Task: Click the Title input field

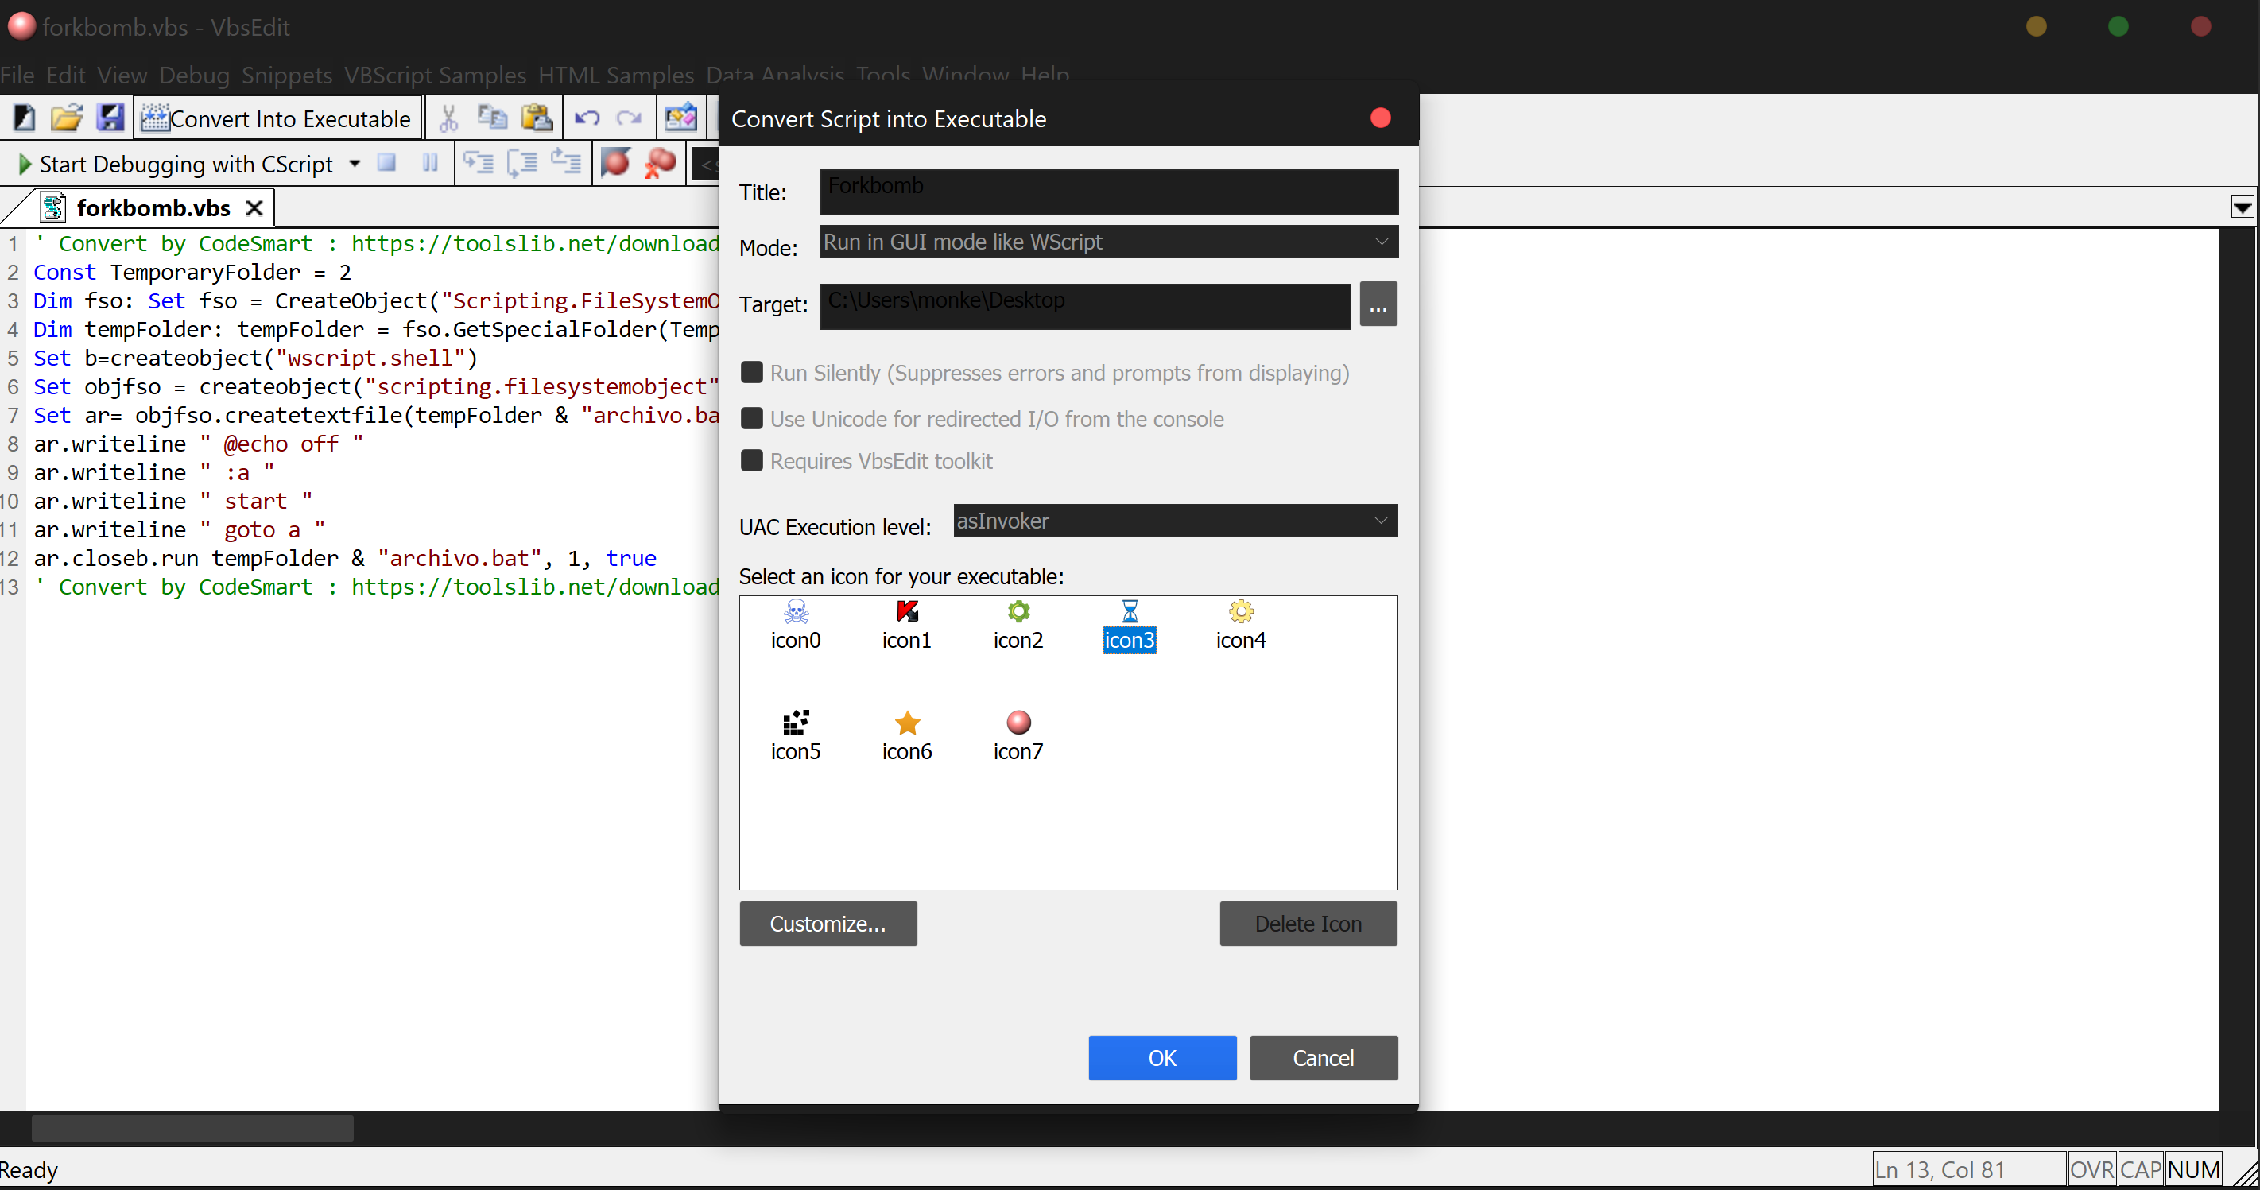Action: [x=1108, y=192]
